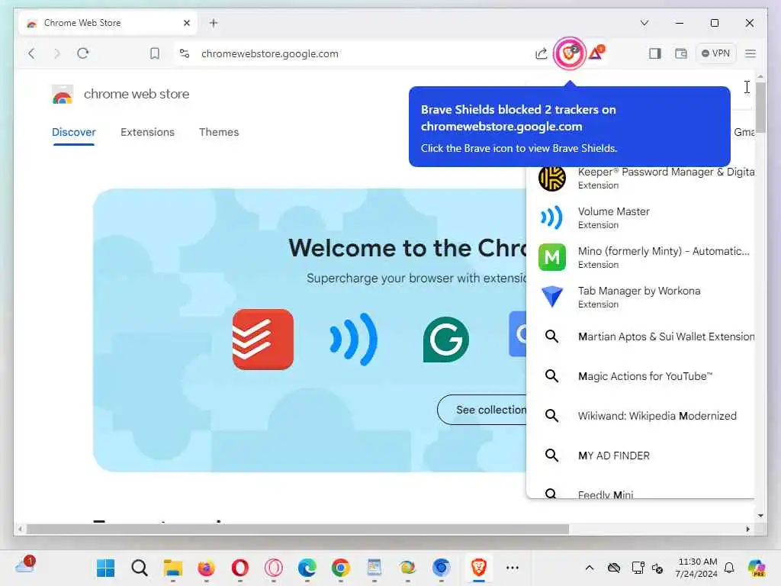Toggle the sidebar panel icon

pyautogui.click(x=655, y=53)
